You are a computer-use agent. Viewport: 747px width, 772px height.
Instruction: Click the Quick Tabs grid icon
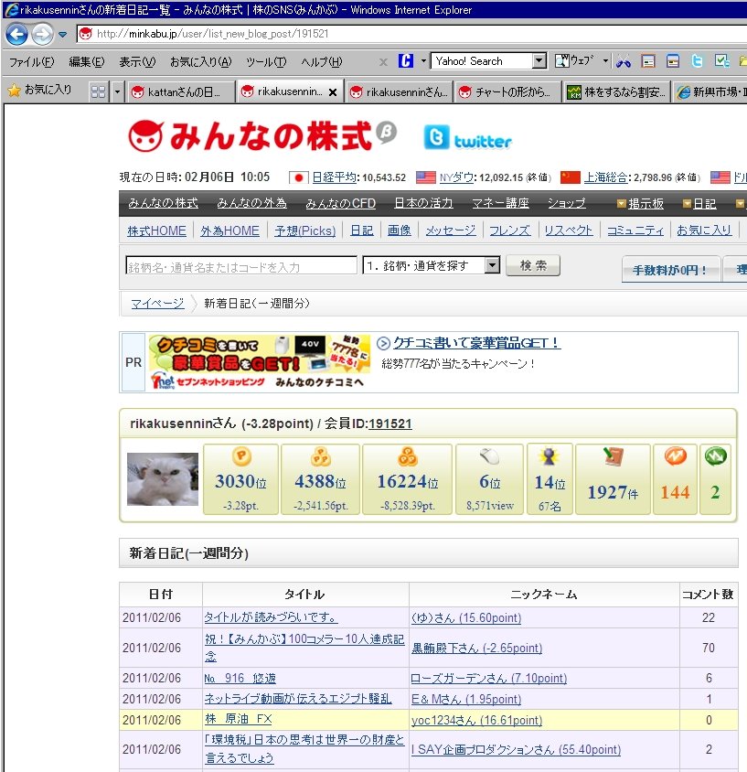98,91
